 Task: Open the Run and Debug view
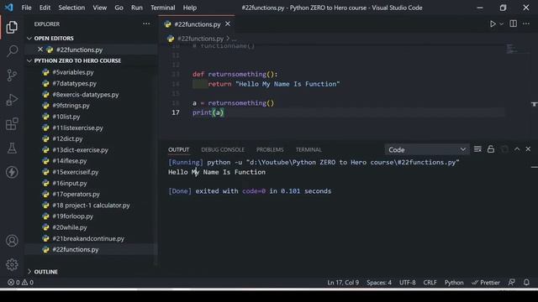pos(12,100)
